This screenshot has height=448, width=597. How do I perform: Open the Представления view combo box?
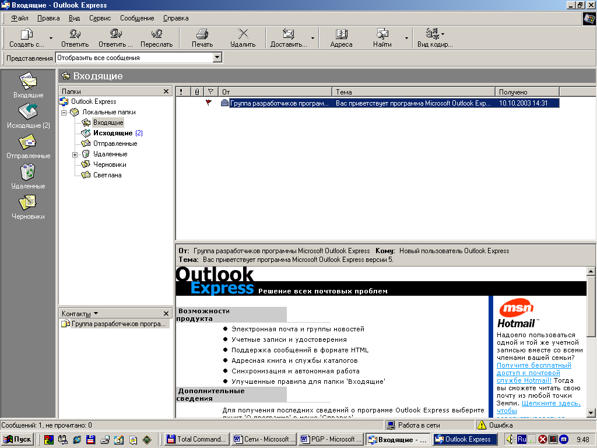coord(139,58)
